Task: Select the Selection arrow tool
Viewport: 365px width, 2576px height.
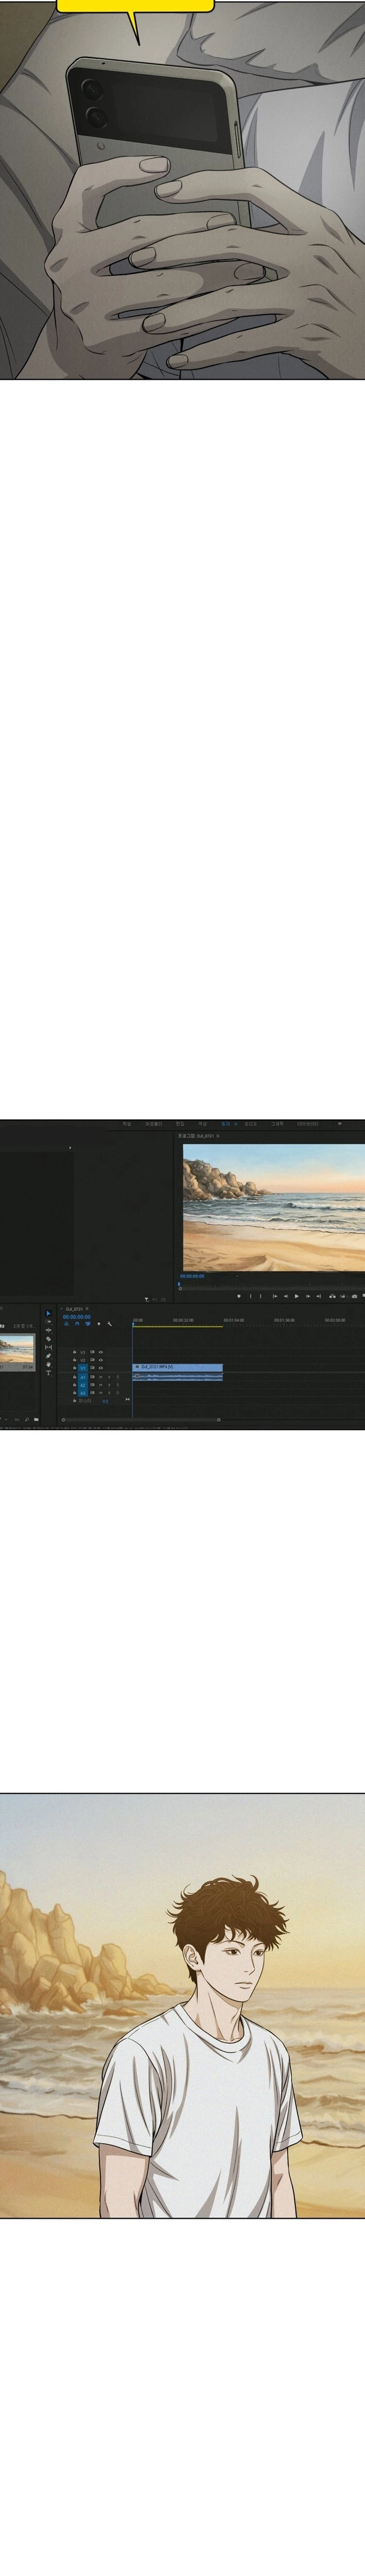Action: (x=48, y=1313)
